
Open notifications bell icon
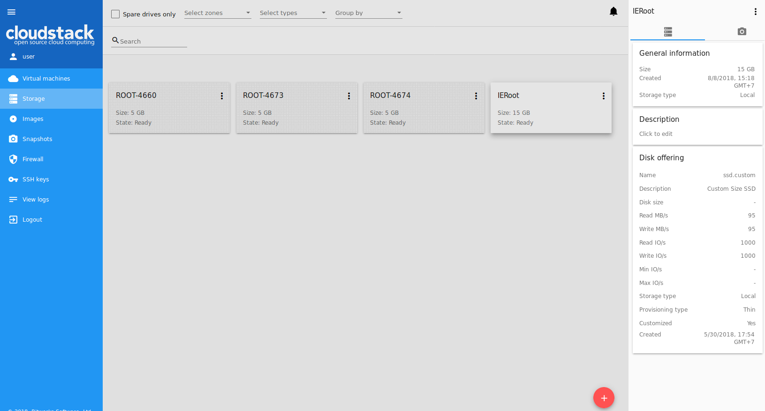click(x=614, y=12)
